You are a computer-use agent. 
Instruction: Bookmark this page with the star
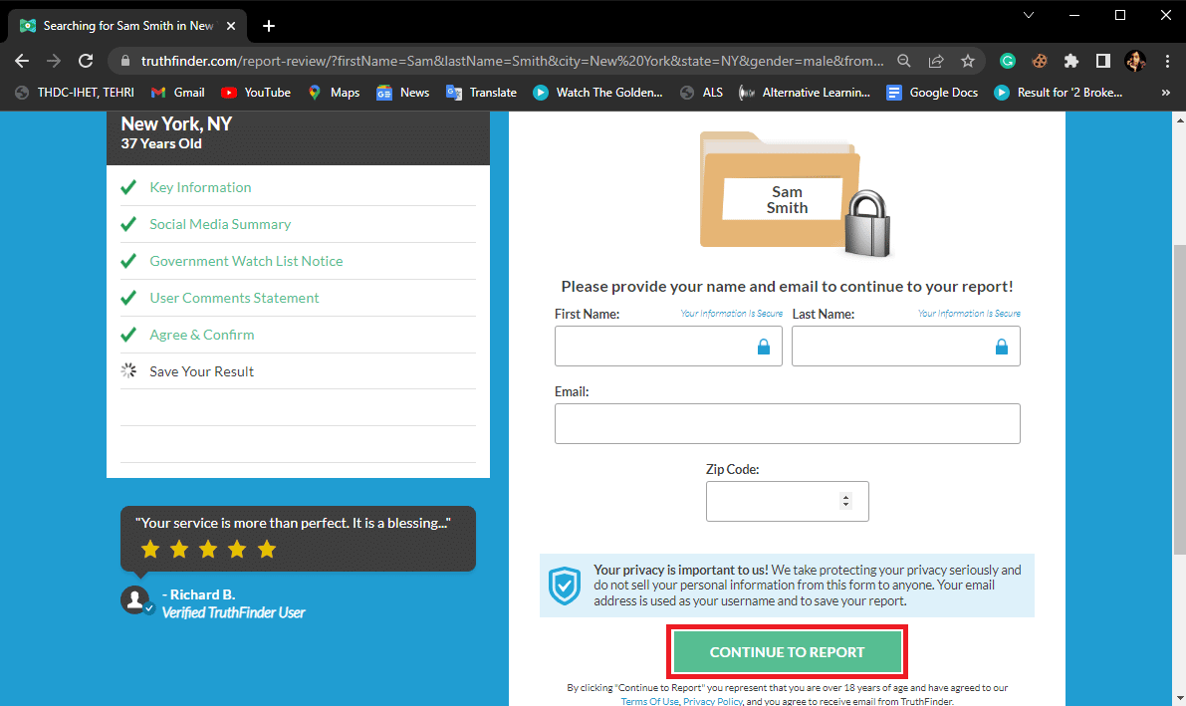pos(967,61)
